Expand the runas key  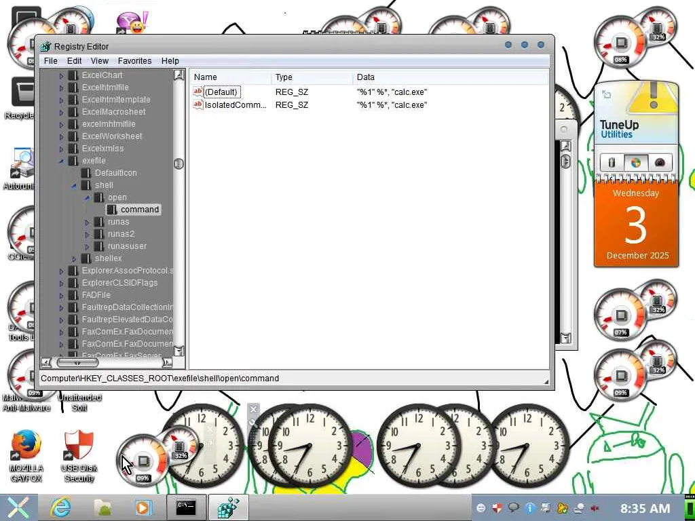[88, 222]
